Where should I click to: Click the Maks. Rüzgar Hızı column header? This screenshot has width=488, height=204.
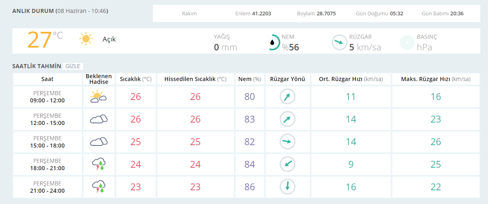coord(436,79)
